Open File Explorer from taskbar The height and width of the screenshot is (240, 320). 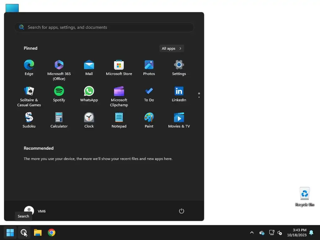pyautogui.click(x=38, y=232)
